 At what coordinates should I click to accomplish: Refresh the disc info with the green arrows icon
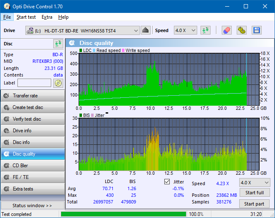tap(58, 44)
